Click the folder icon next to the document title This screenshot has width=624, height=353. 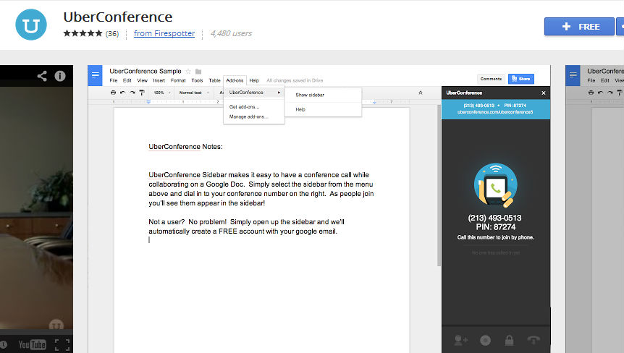point(198,72)
